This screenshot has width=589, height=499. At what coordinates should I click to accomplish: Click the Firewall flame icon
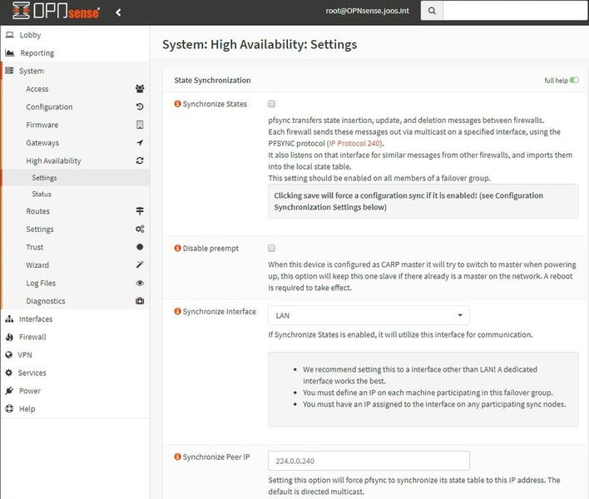click(9, 337)
